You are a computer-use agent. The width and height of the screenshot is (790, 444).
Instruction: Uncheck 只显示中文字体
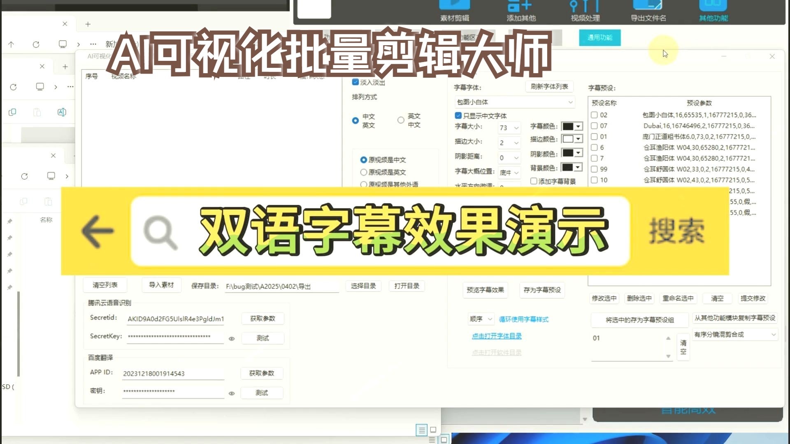(x=458, y=116)
